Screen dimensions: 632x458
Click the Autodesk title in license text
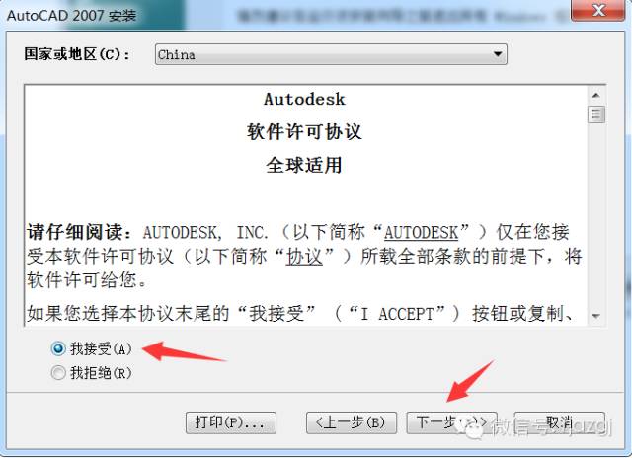coord(305,99)
